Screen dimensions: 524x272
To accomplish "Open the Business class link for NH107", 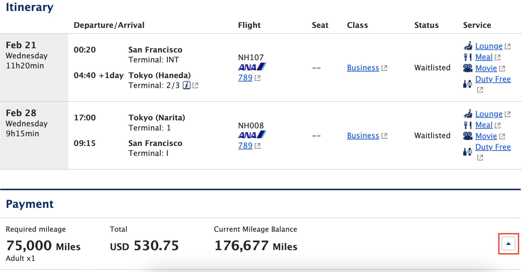I will tap(363, 68).
